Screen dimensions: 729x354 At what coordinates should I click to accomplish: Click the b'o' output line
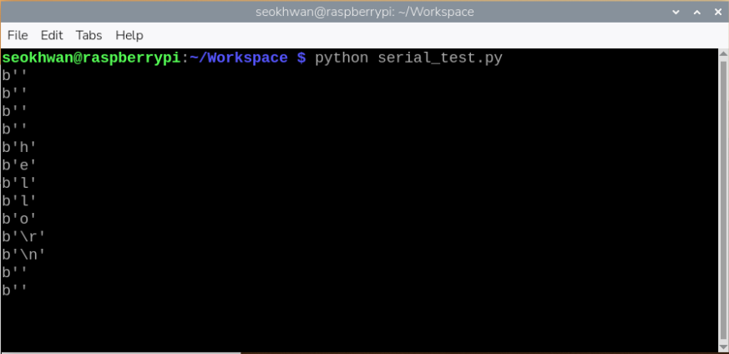19,219
